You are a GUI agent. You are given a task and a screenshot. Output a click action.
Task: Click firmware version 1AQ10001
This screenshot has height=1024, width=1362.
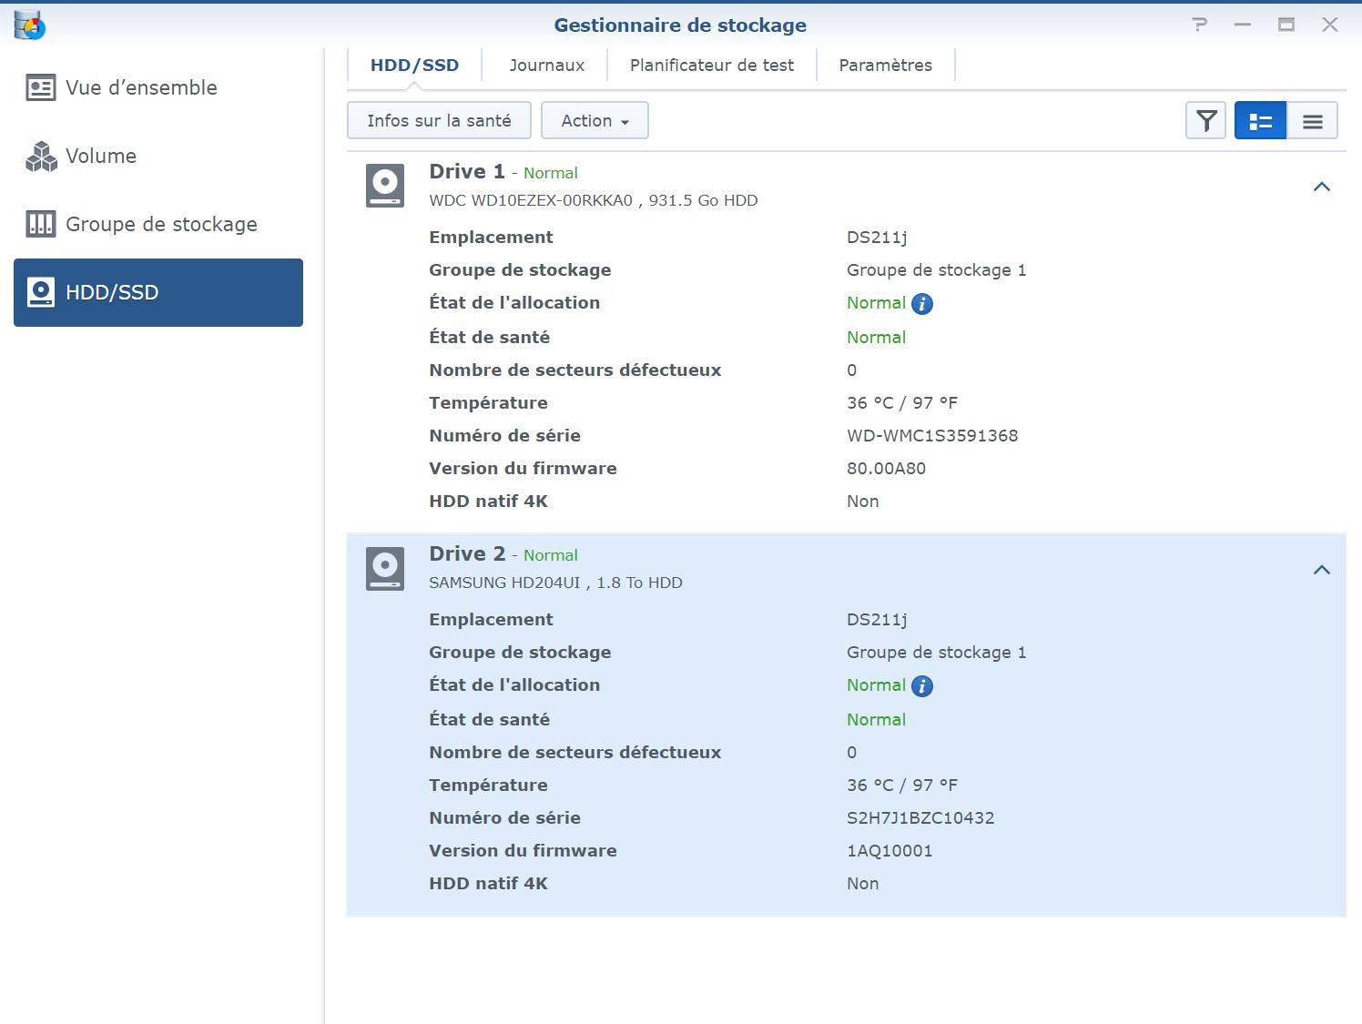pos(889,851)
